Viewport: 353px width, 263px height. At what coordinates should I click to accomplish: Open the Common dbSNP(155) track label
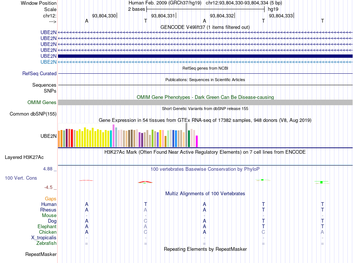click(x=33, y=114)
